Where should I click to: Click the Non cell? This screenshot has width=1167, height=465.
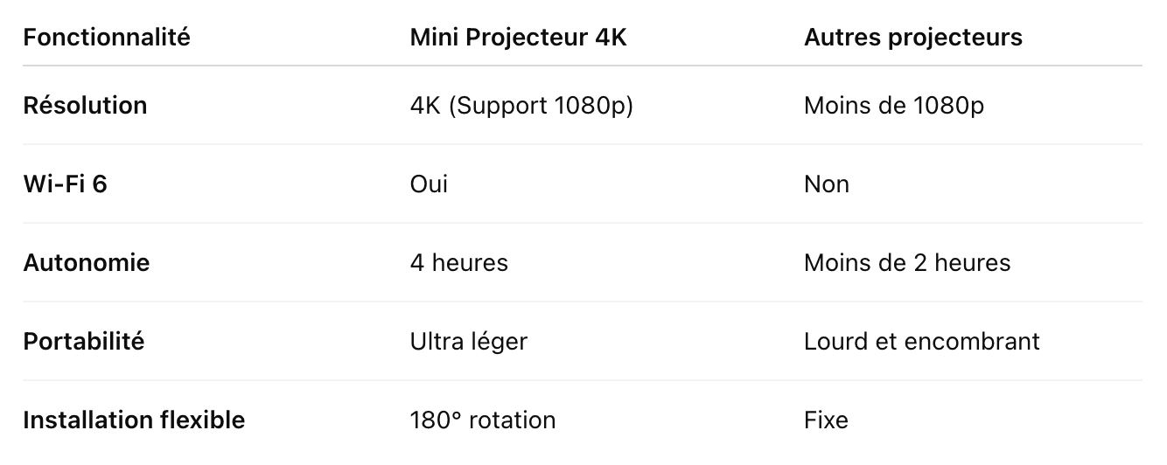pyautogui.click(x=826, y=184)
